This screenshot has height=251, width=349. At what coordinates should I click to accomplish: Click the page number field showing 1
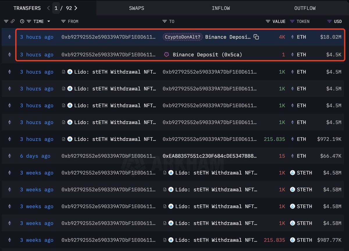pyautogui.click(x=56, y=8)
